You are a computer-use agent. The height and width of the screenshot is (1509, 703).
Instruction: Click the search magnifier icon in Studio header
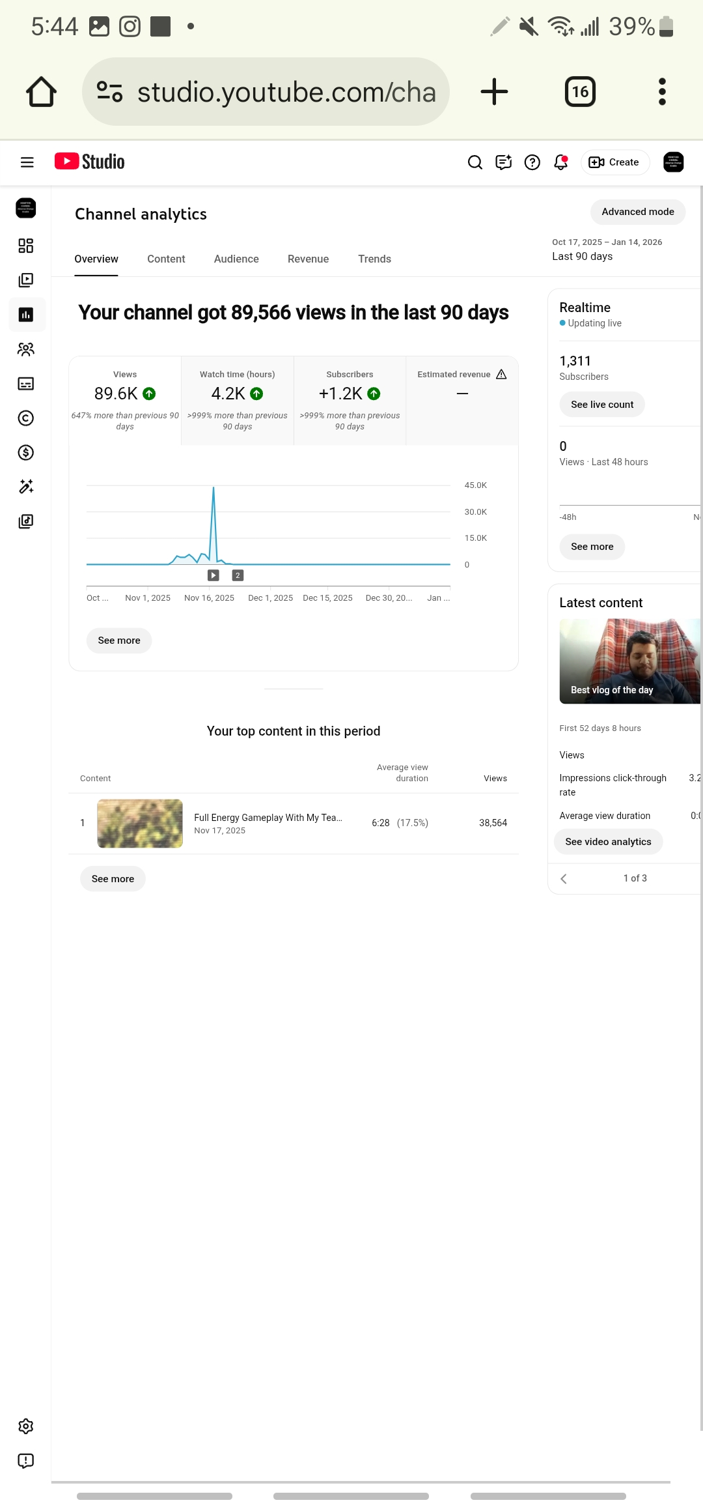(475, 162)
